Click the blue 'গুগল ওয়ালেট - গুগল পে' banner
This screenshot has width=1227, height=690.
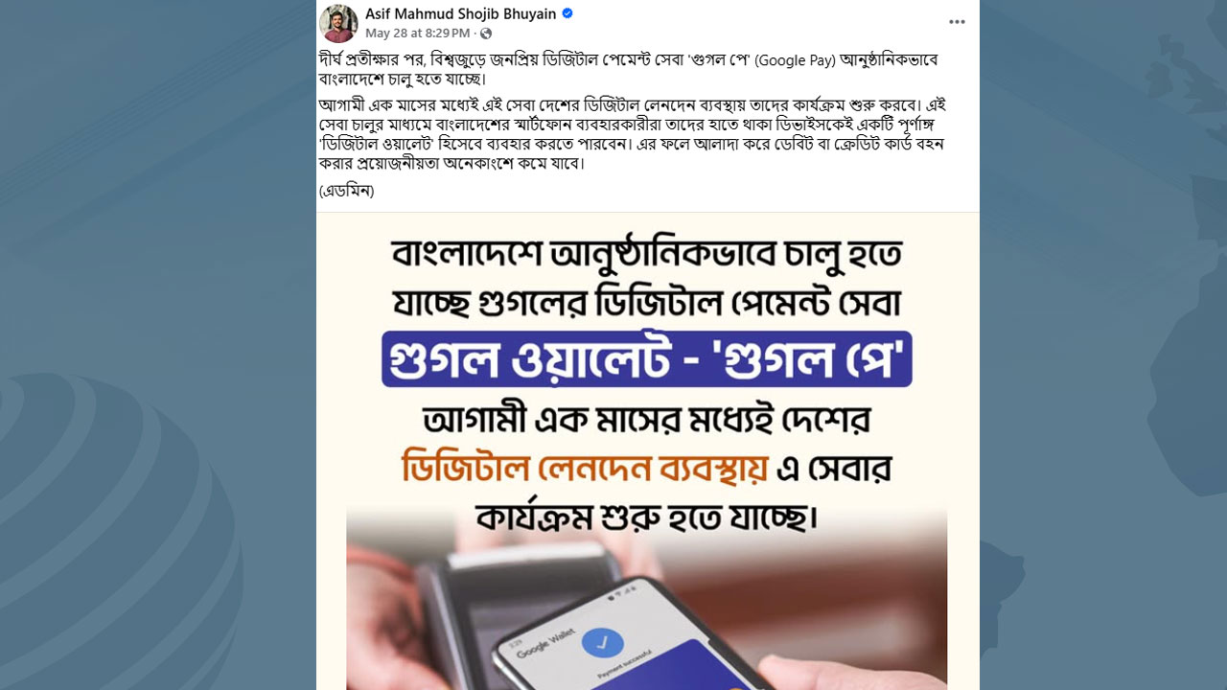[647, 359]
